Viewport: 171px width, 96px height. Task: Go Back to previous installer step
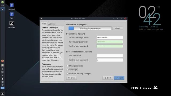108,78
